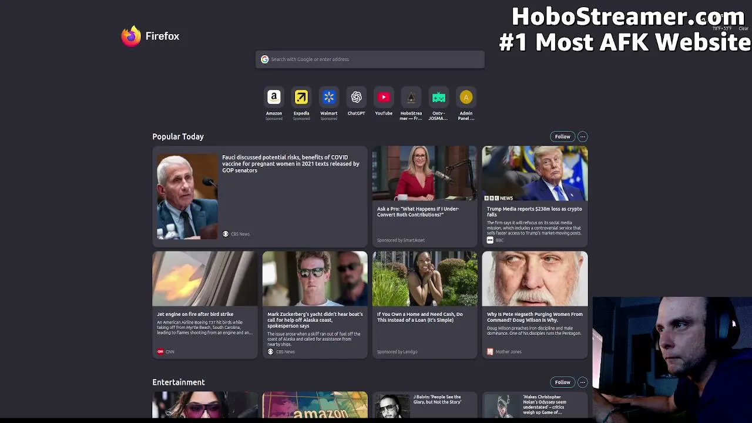Viewport: 752px width, 423px height.
Task: Follow the Popular Today section
Action: 562,137
